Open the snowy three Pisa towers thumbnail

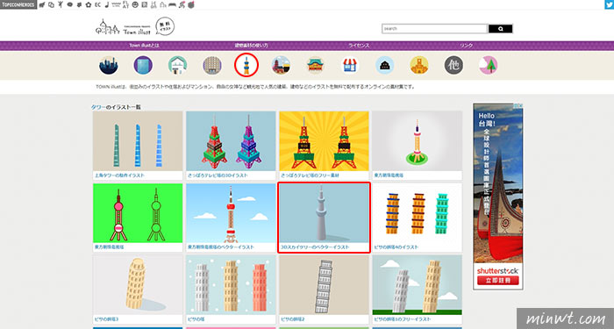pyautogui.click(x=231, y=285)
